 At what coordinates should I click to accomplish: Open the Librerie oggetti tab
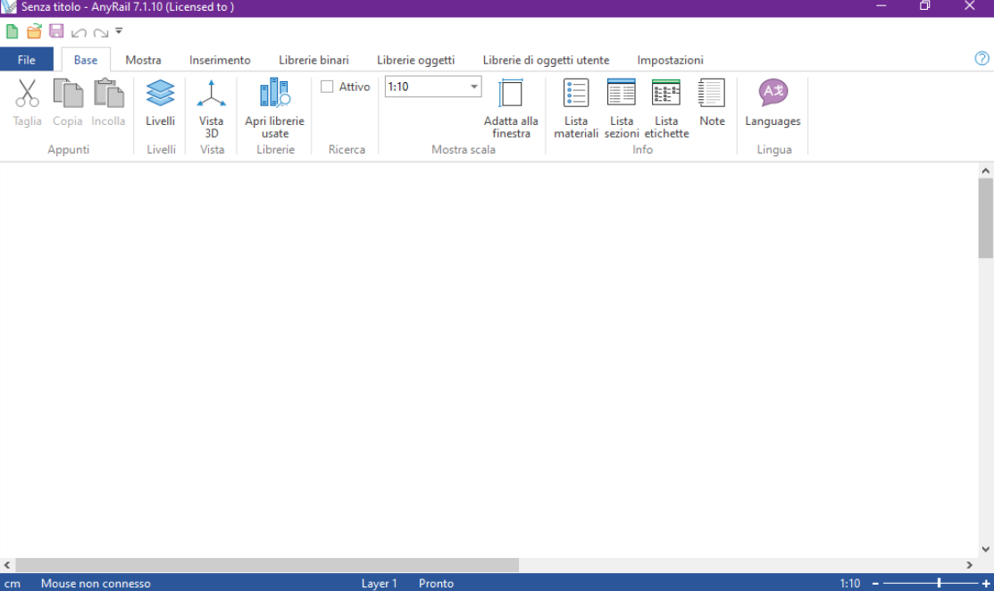point(416,60)
